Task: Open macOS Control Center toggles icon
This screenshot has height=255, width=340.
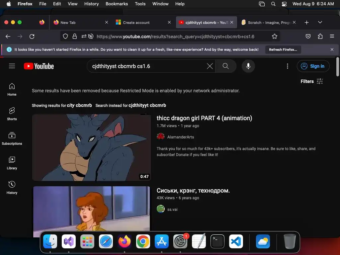Action: [x=284, y=4]
